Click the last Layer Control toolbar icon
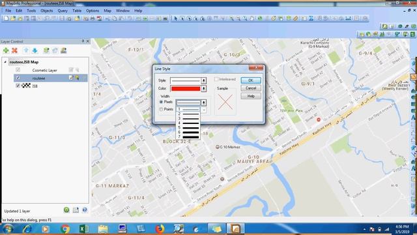This screenshot has height=235, width=417. [64, 50]
